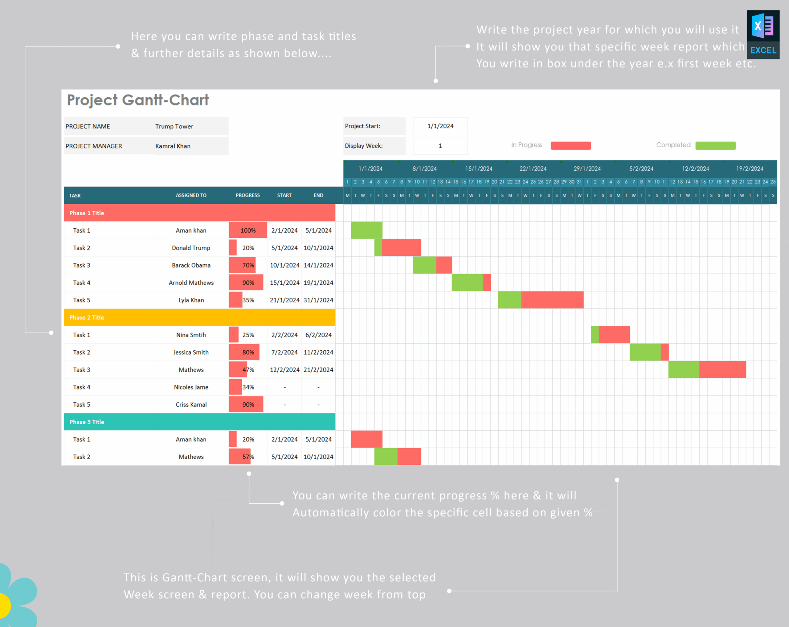Select the 29/1/2024 week header
Screen dimensions: 789x627
point(587,169)
